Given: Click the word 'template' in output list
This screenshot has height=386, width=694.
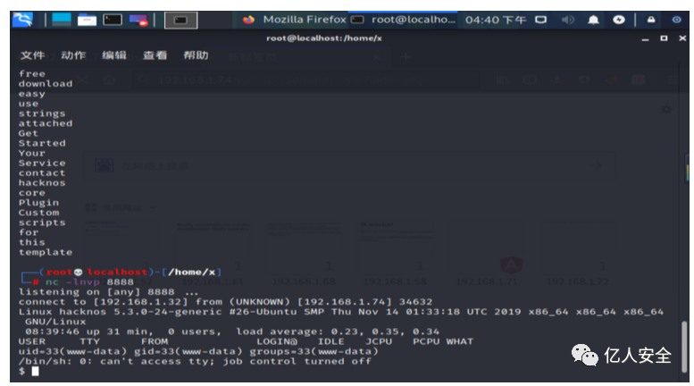Looking at the screenshot, I should coord(46,252).
